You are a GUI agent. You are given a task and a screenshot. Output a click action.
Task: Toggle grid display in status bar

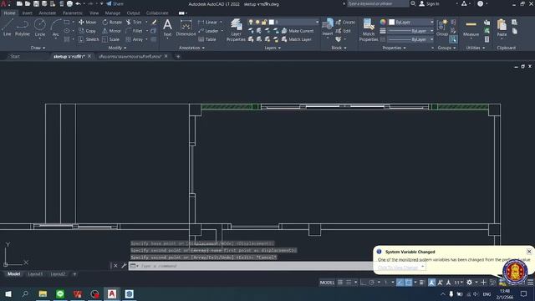340,283
